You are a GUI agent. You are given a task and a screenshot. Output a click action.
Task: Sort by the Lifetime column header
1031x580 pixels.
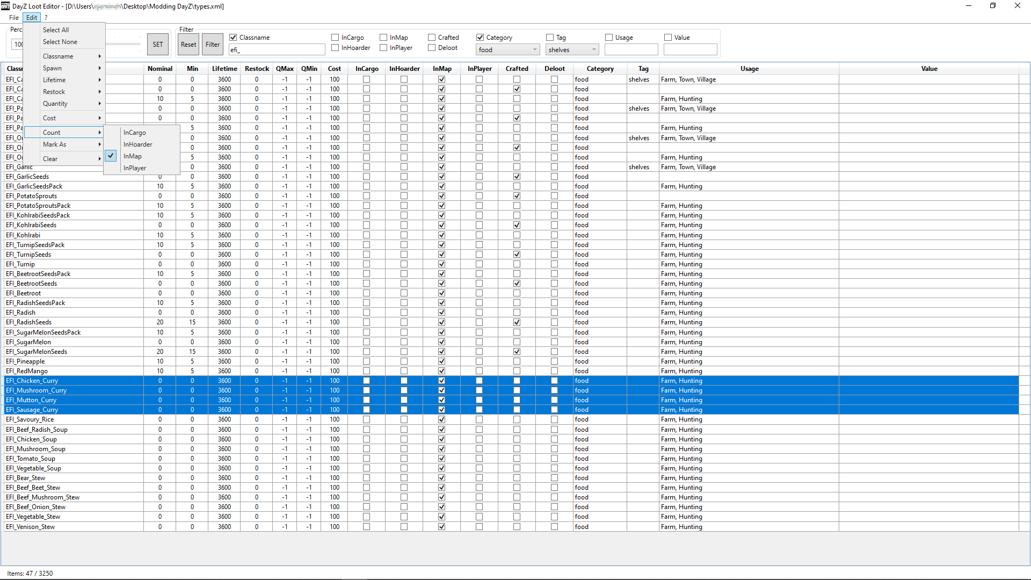coord(224,69)
